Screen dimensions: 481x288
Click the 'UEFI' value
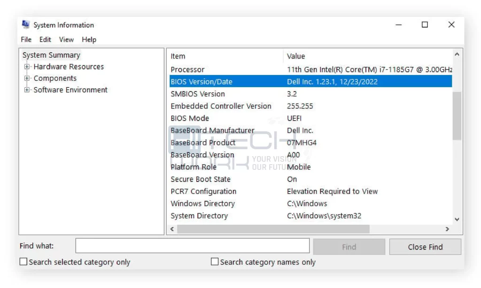tap(294, 118)
